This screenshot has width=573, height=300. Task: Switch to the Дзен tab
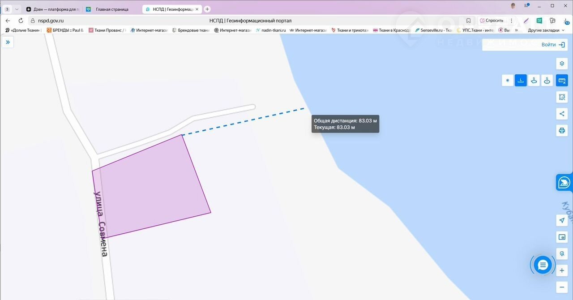[53, 9]
